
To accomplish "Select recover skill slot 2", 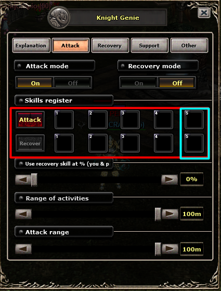I will 98,143.
